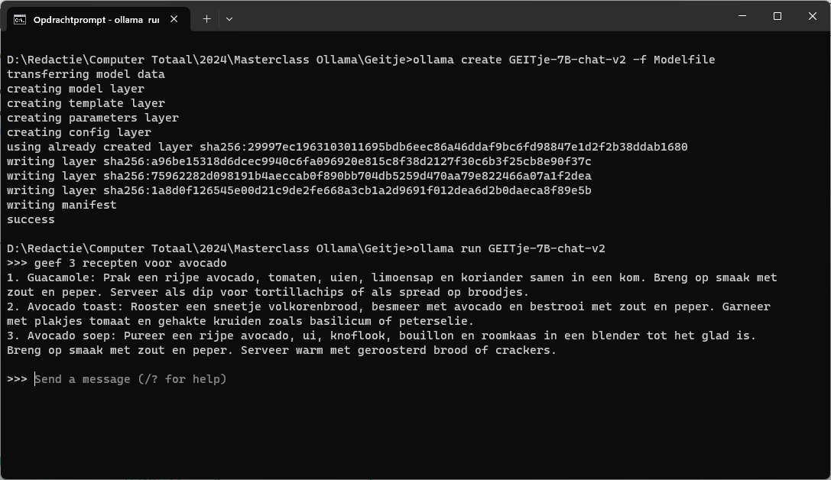The width and height of the screenshot is (831, 480).
Task: Click the writing manifest output line
Action: click(x=62, y=205)
